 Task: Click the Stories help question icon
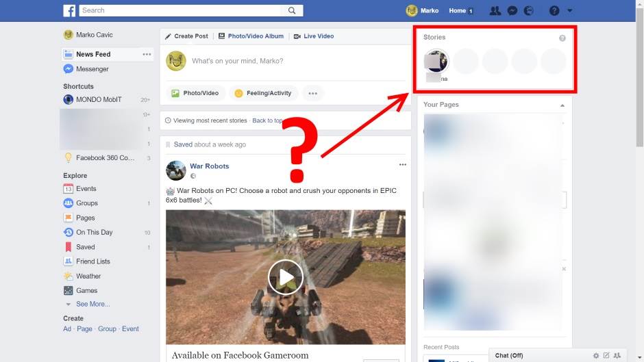click(562, 38)
